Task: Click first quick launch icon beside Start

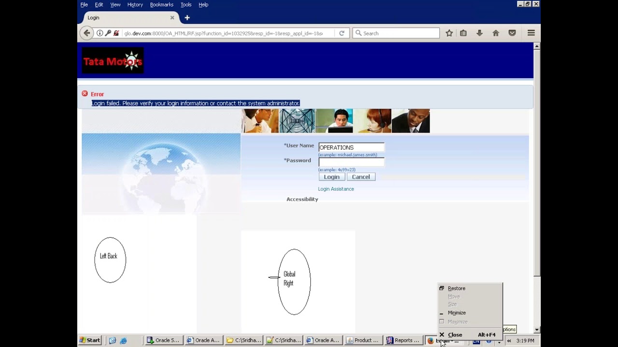Action: [x=112, y=340]
